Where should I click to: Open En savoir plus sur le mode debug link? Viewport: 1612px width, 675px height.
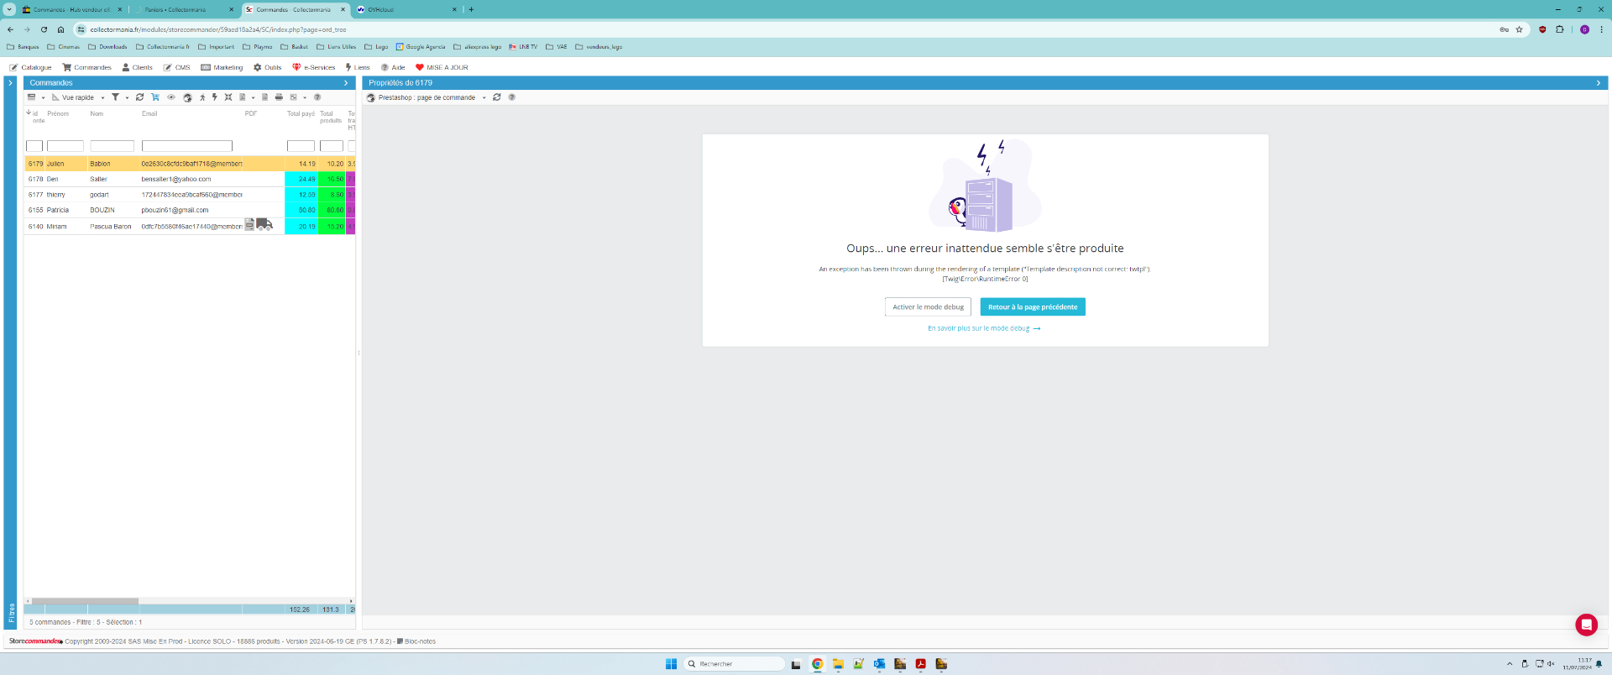pyautogui.click(x=984, y=328)
